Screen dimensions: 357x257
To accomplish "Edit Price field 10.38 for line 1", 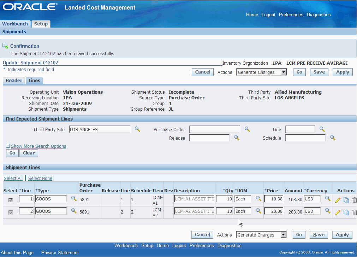I will [274, 199].
